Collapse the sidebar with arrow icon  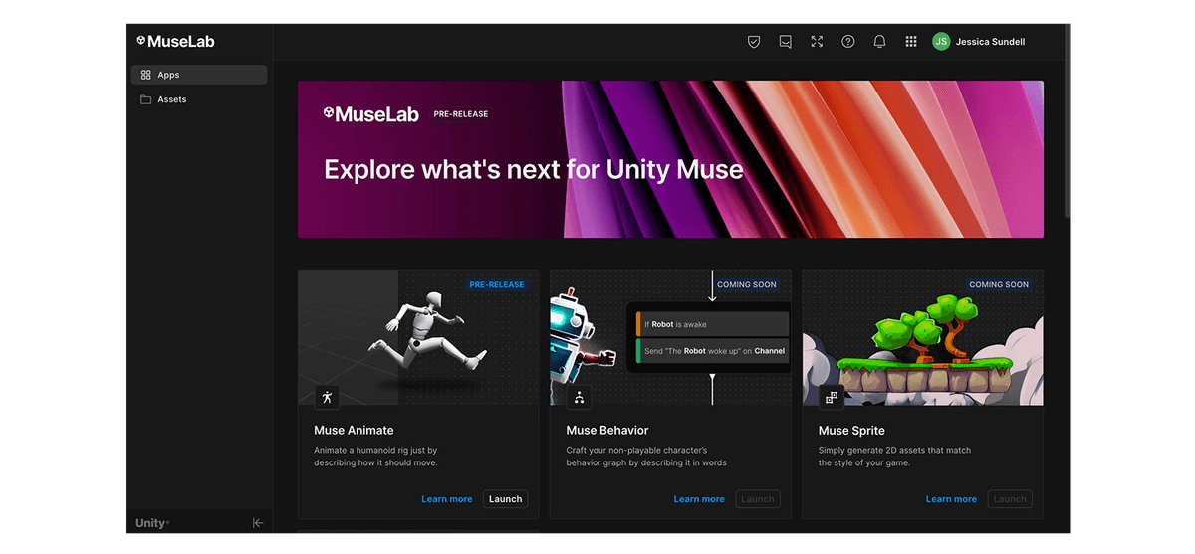tap(258, 523)
